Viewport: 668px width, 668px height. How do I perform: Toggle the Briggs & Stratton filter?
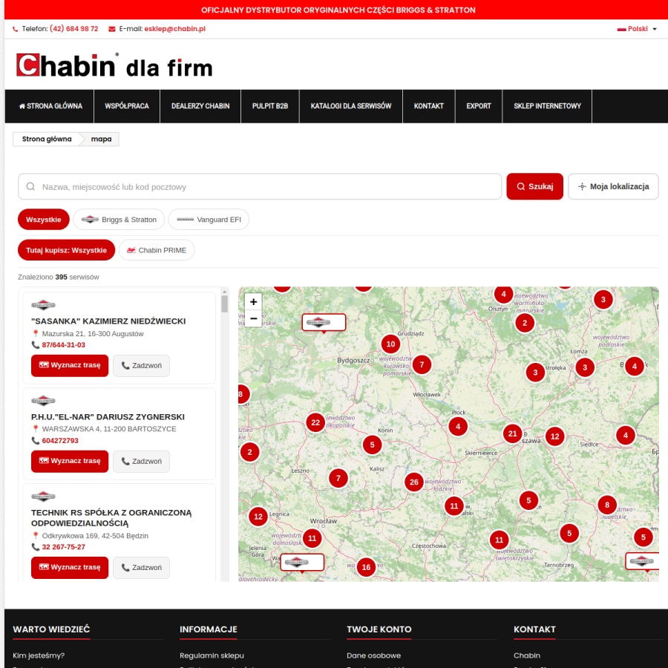point(119,220)
